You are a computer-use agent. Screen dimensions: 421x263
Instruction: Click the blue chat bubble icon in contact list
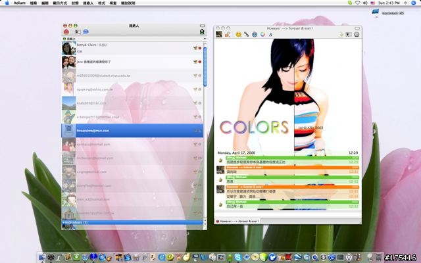(86, 32)
